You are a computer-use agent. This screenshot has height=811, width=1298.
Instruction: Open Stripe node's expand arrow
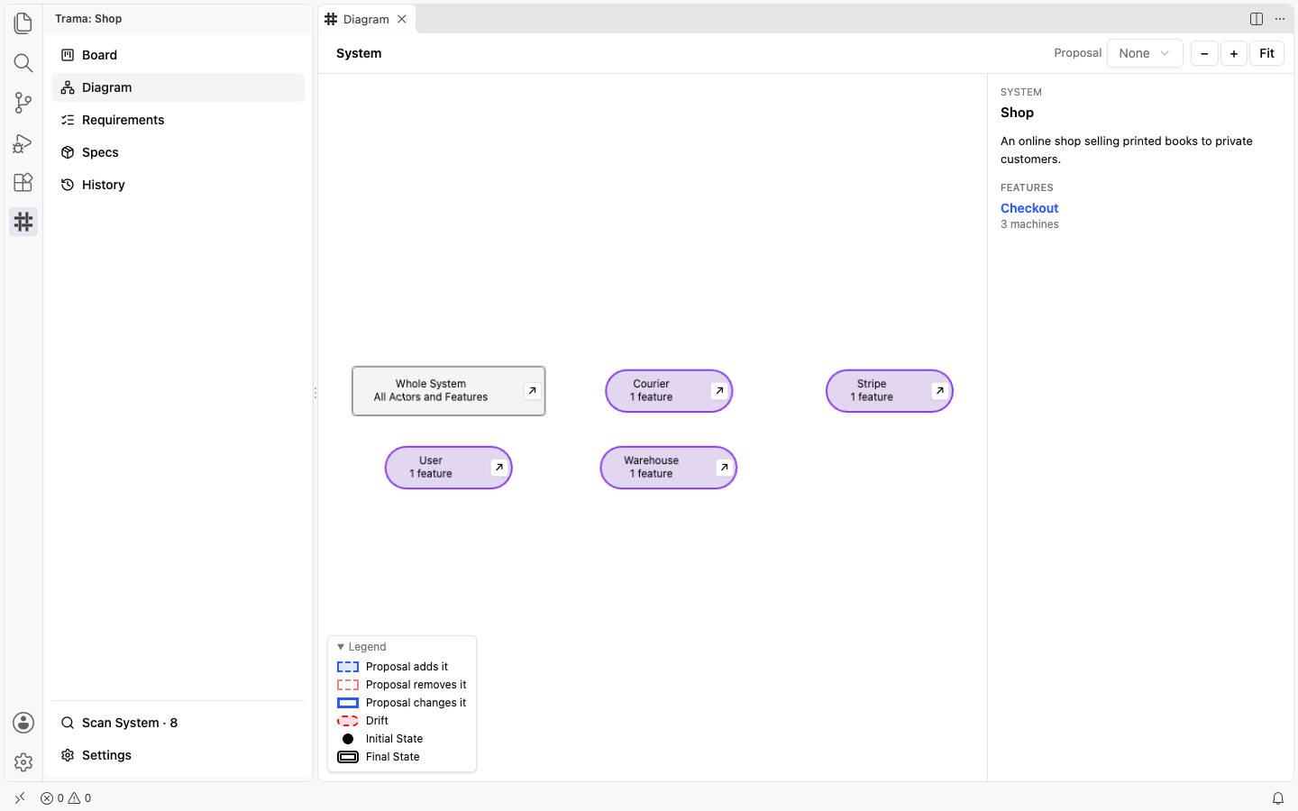(x=940, y=391)
